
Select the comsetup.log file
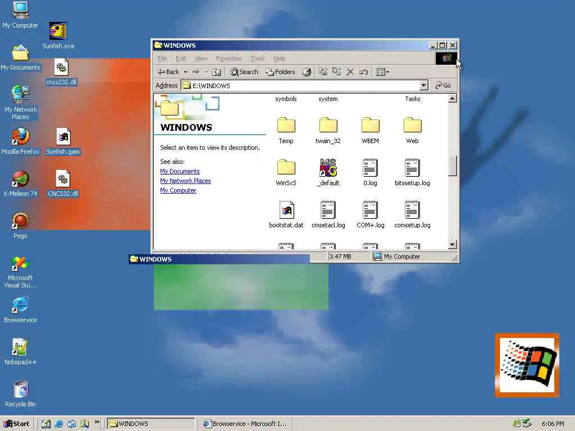(x=413, y=215)
